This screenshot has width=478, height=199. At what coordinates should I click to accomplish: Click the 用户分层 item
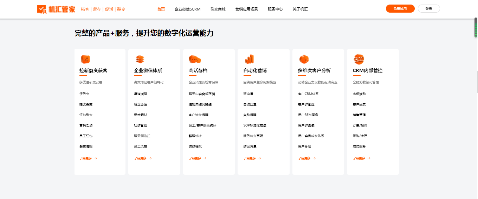click(x=305, y=146)
